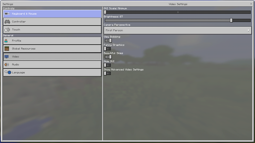Toggle View Bobbing switch
This screenshot has width=255, height=143.
(x=108, y=41)
